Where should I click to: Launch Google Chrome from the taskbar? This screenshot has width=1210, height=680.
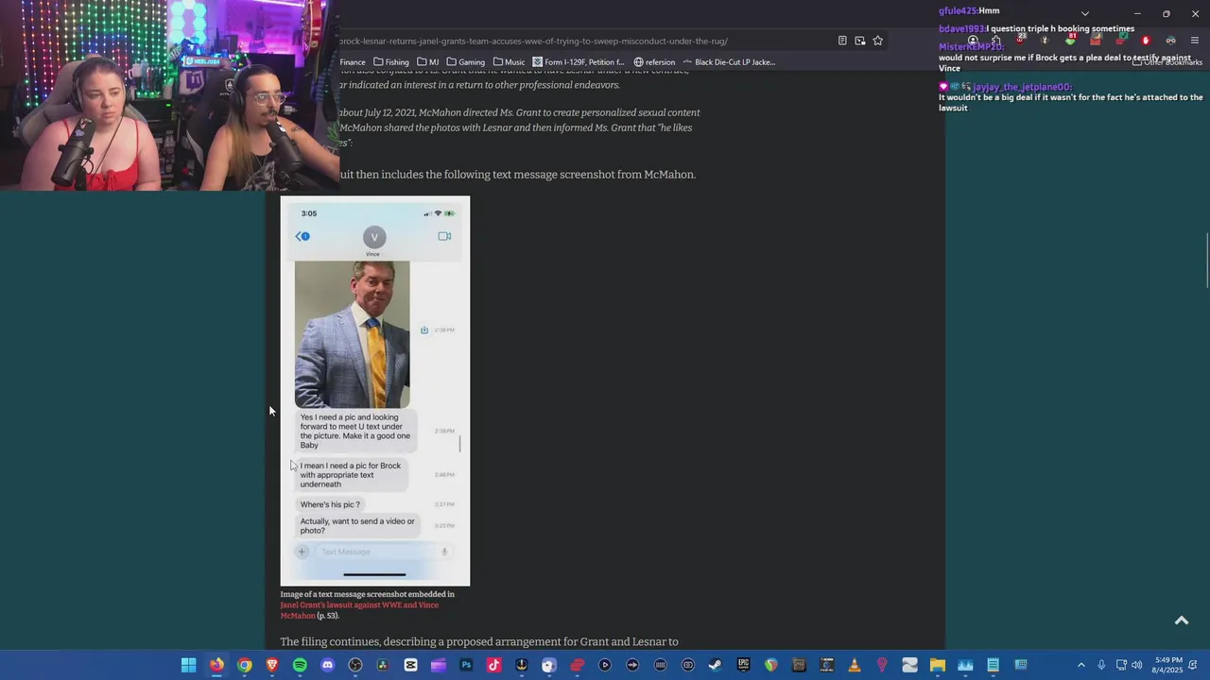[x=245, y=665]
